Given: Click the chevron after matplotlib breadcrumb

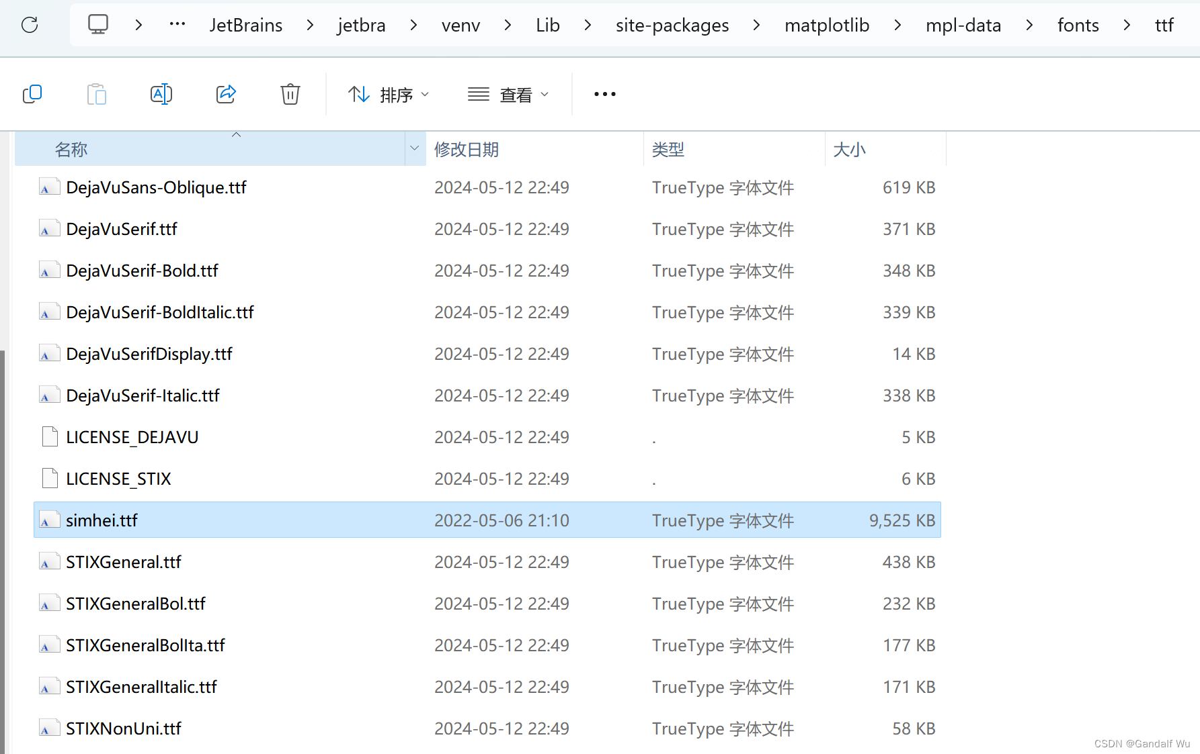Looking at the screenshot, I should click(x=897, y=24).
